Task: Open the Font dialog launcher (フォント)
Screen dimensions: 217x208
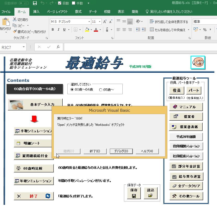Action: pos(112,38)
